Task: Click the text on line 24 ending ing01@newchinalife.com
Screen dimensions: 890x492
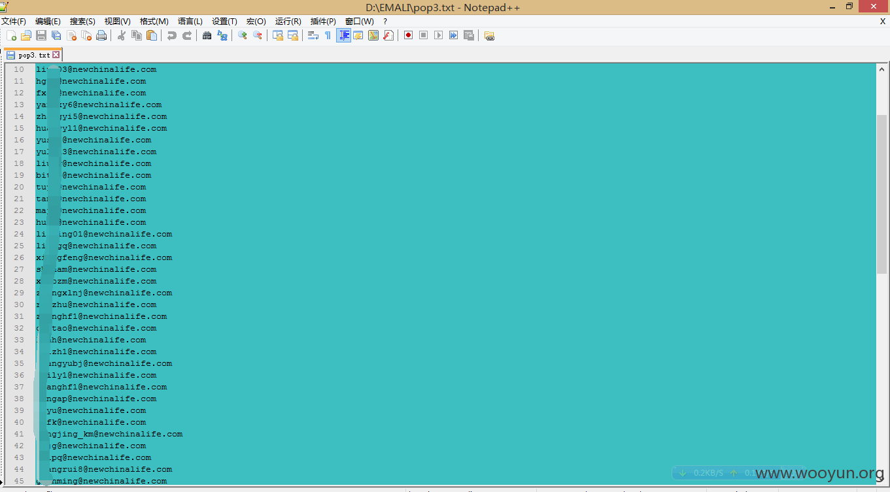Action: pos(104,234)
